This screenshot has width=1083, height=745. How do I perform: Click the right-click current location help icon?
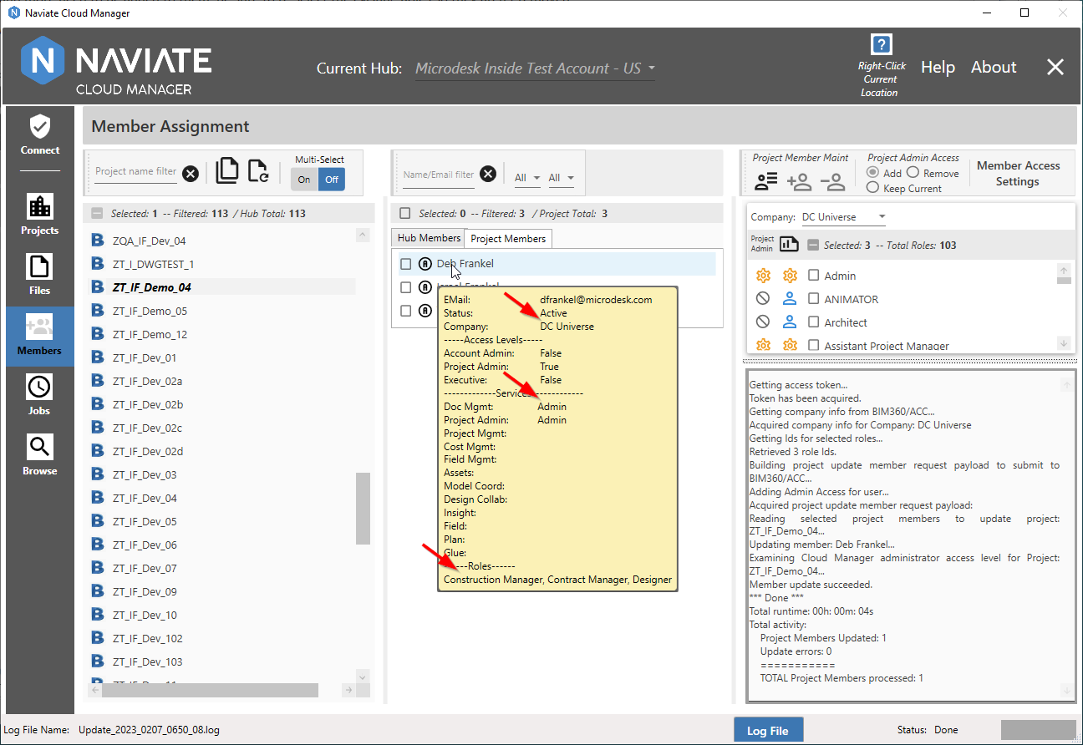click(881, 44)
